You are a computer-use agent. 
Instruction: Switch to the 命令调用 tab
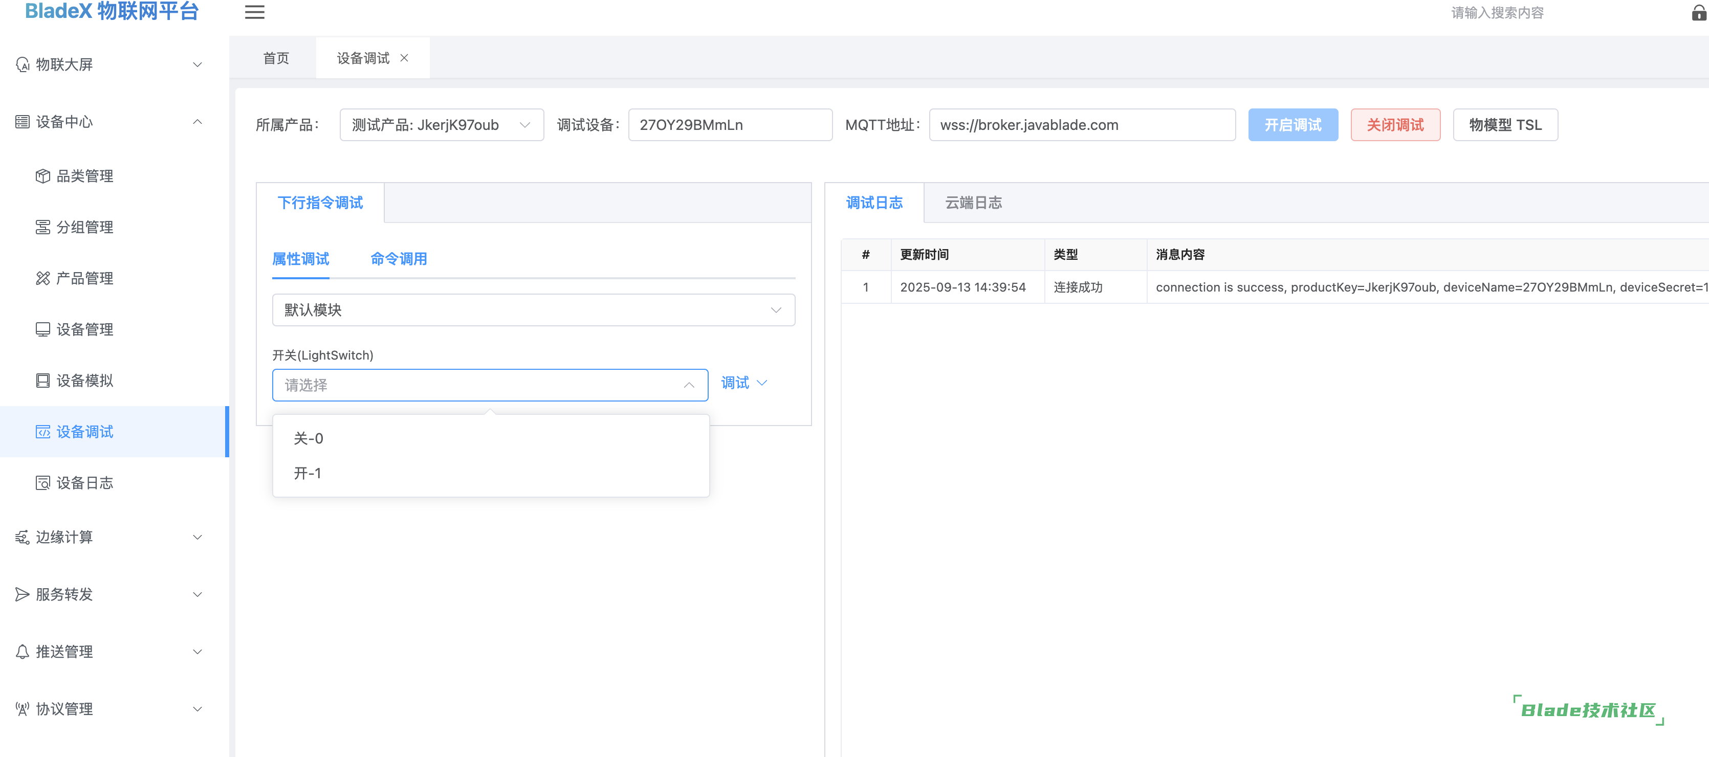point(399,259)
